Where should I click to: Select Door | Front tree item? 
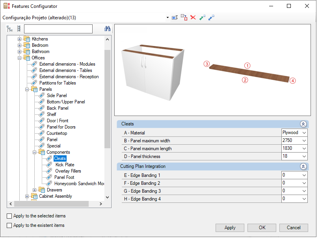[58, 120]
